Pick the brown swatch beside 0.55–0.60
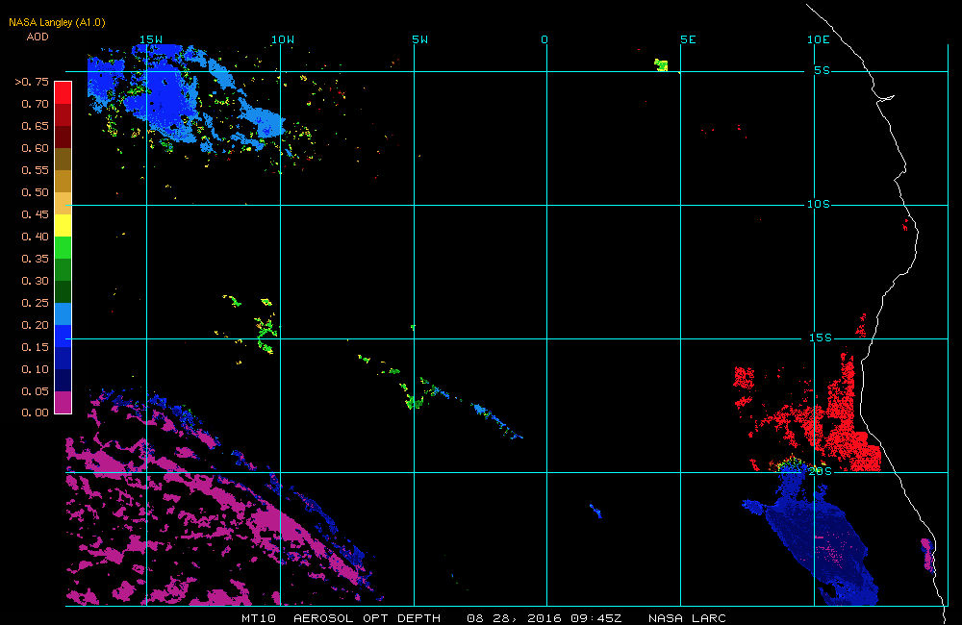The height and width of the screenshot is (625, 962). pos(63,159)
